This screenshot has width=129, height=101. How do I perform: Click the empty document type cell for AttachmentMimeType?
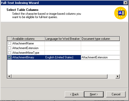point(100,53)
